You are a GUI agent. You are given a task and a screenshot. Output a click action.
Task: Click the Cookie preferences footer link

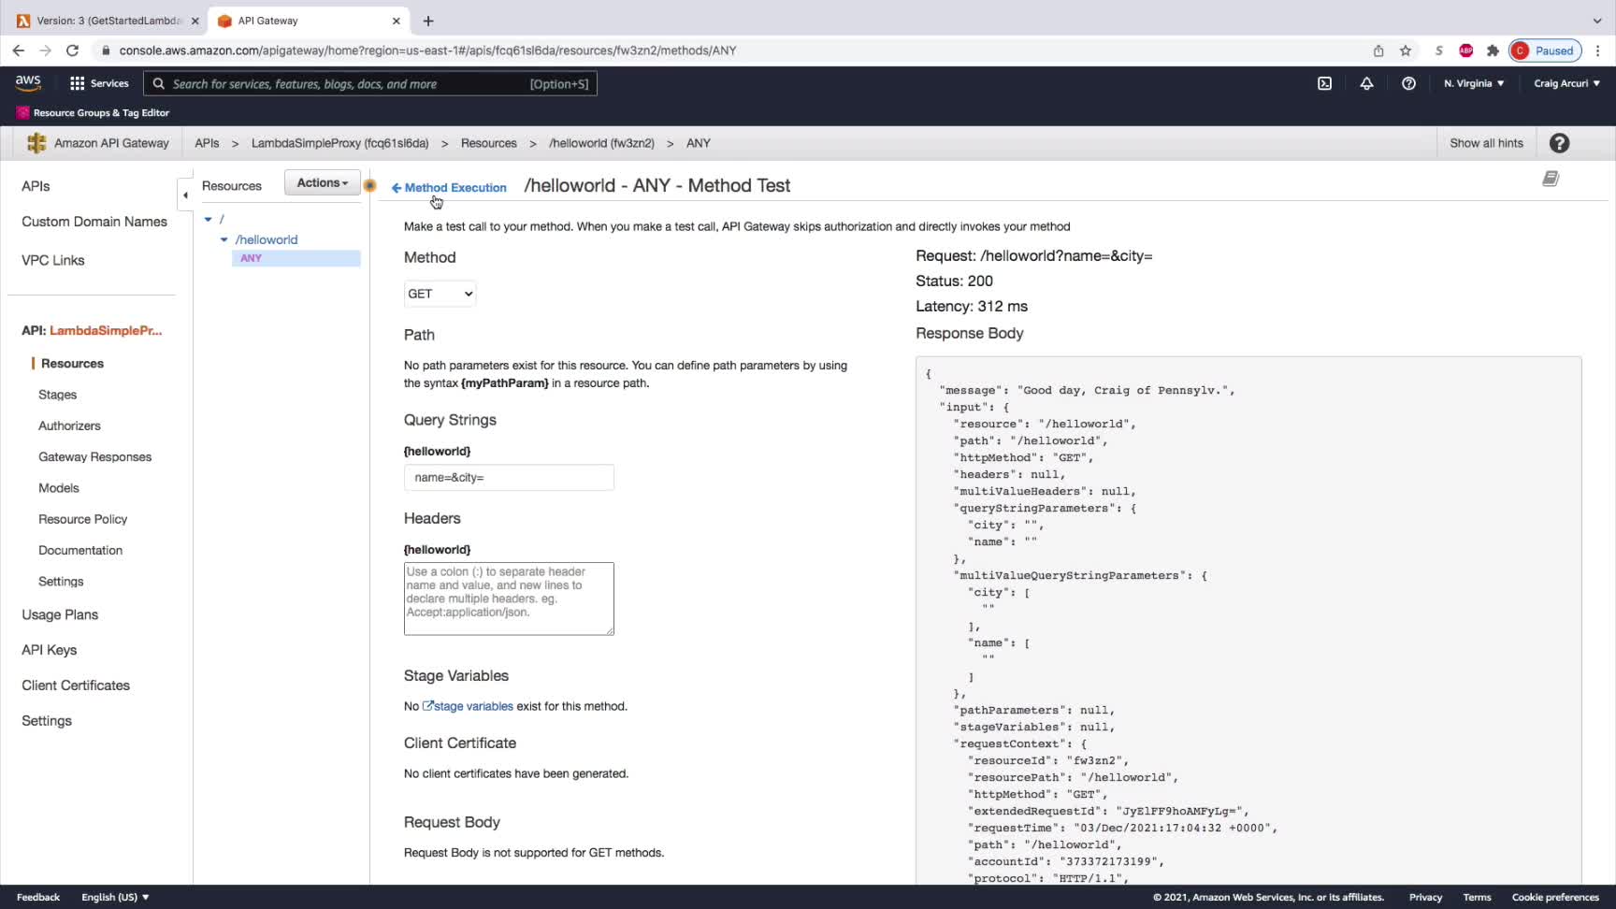[1555, 897]
